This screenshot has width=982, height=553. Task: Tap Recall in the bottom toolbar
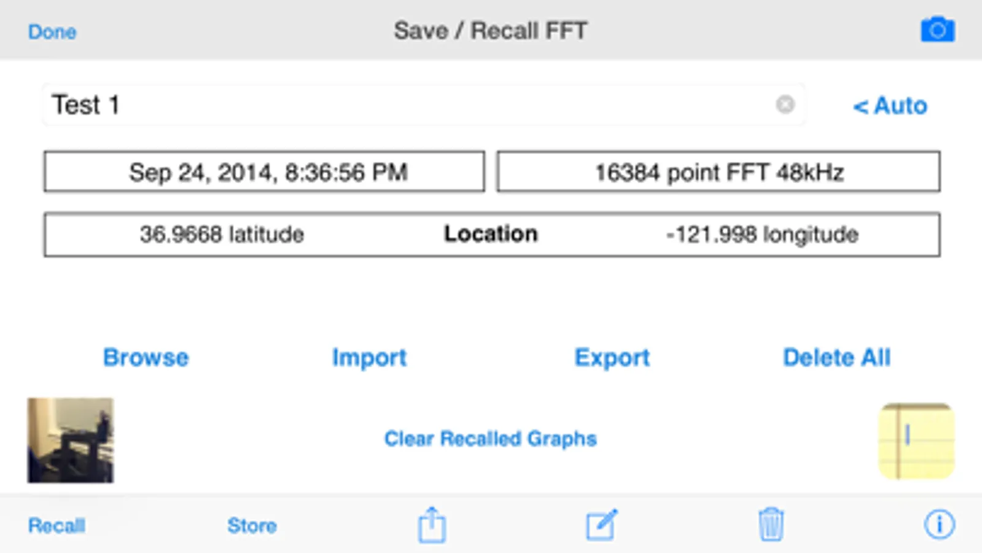click(x=57, y=525)
